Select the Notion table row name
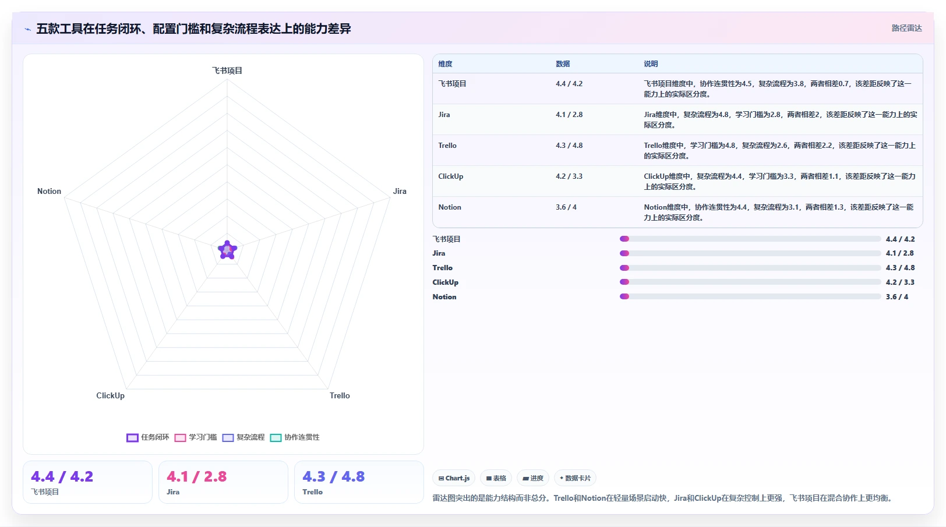The width and height of the screenshot is (946, 527). tap(450, 207)
